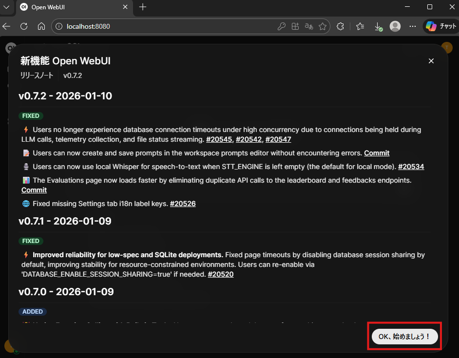
Task: Go to browser home page icon
Action: pos(41,26)
